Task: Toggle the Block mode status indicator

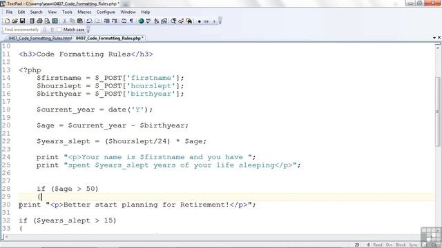Action: click(x=401, y=245)
